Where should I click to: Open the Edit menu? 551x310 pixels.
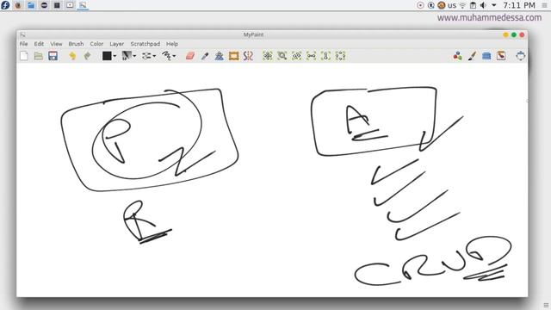click(39, 44)
